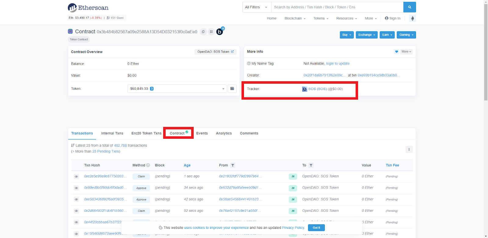Copy the contract address with the copy icon
The width and height of the screenshot is (488, 238).
point(203,32)
